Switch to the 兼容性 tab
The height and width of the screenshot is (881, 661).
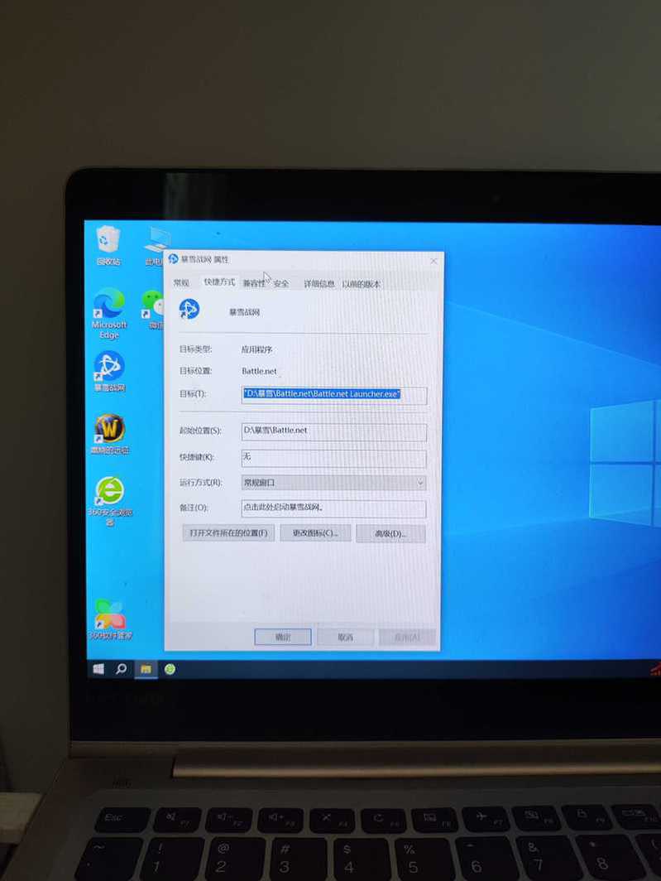click(x=254, y=284)
